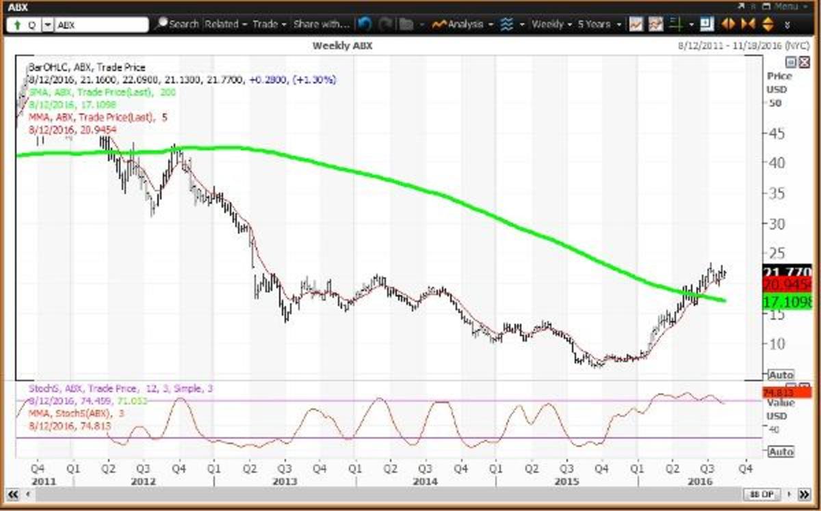
Task: Click the StochS, ABX, Trade Price legend
Action: [x=122, y=388]
